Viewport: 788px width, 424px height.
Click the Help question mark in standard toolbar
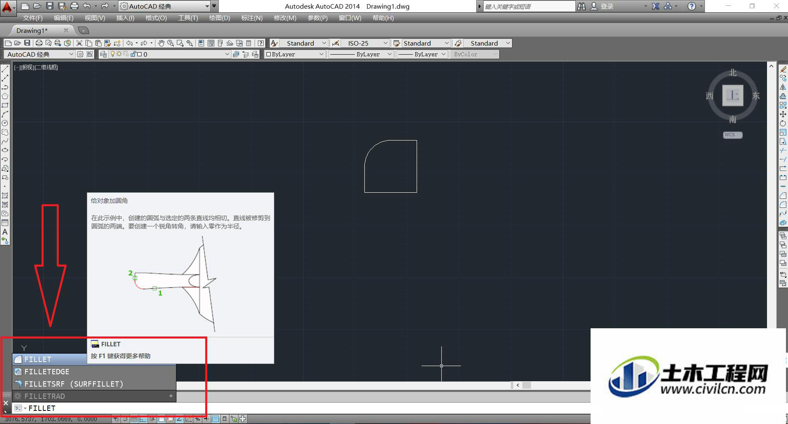tap(261, 43)
